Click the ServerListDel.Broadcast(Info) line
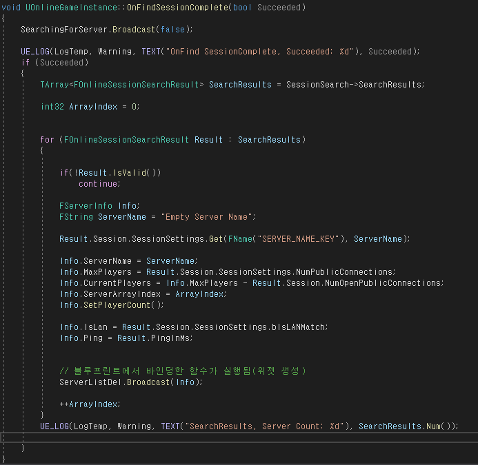This screenshot has width=478, height=465. 131,382
